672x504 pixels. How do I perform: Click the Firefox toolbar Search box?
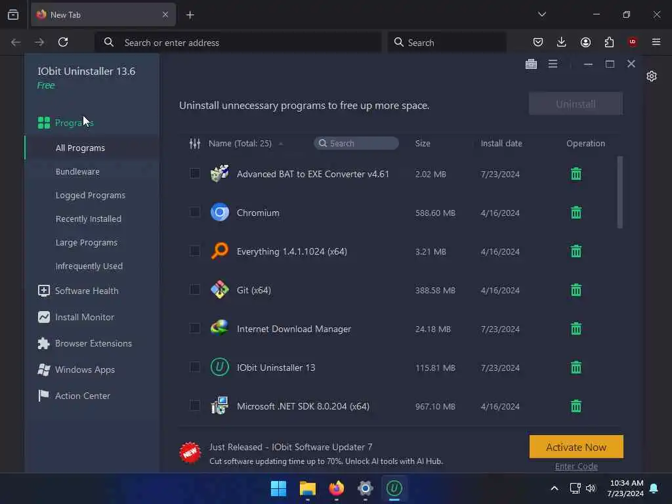pyautogui.click(x=446, y=43)
